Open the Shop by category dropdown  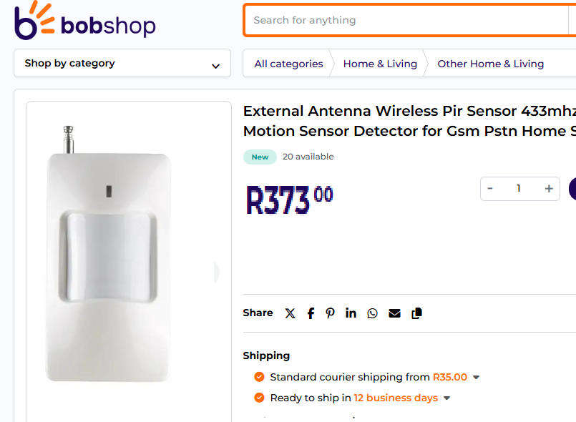click(122, 64)
